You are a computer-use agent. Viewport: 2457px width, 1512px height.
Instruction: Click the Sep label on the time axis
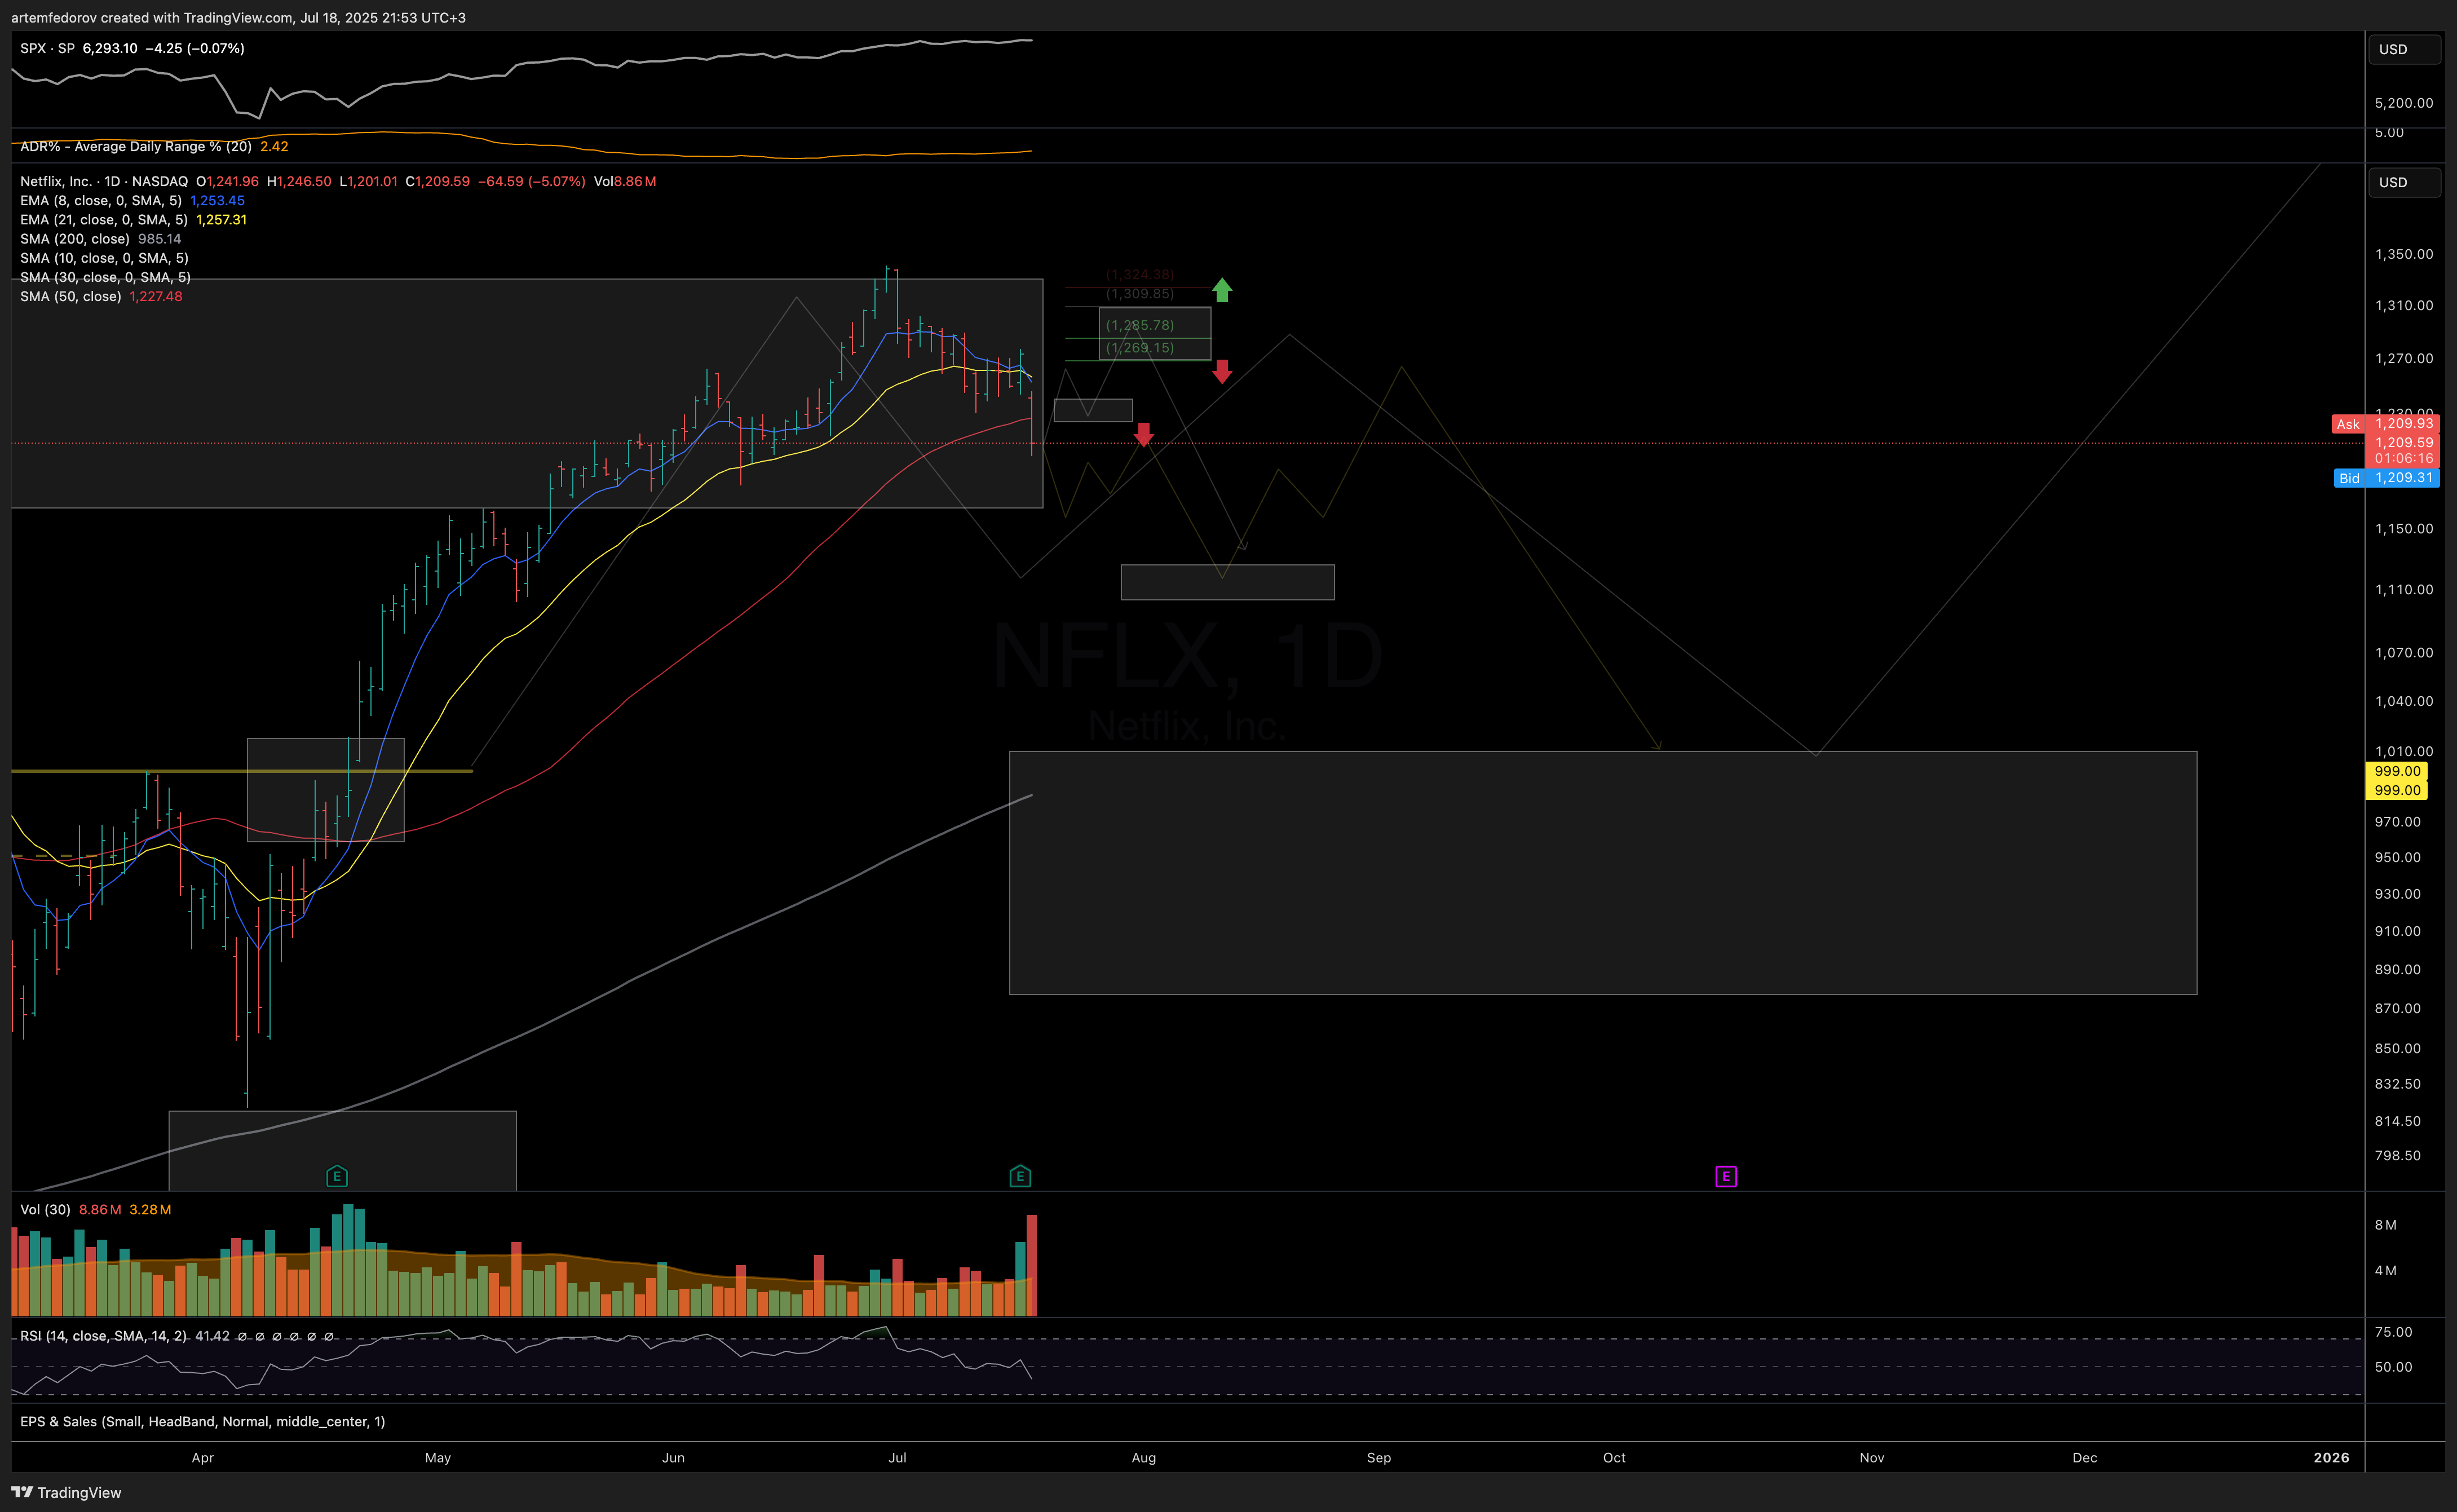[x=1379, y=1457]
